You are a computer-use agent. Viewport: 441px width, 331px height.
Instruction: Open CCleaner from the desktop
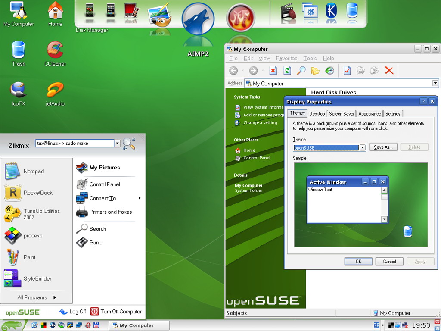(x=54, y=49)
